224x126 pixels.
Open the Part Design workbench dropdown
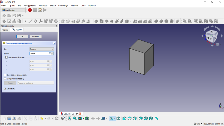[x=14, y=10]
